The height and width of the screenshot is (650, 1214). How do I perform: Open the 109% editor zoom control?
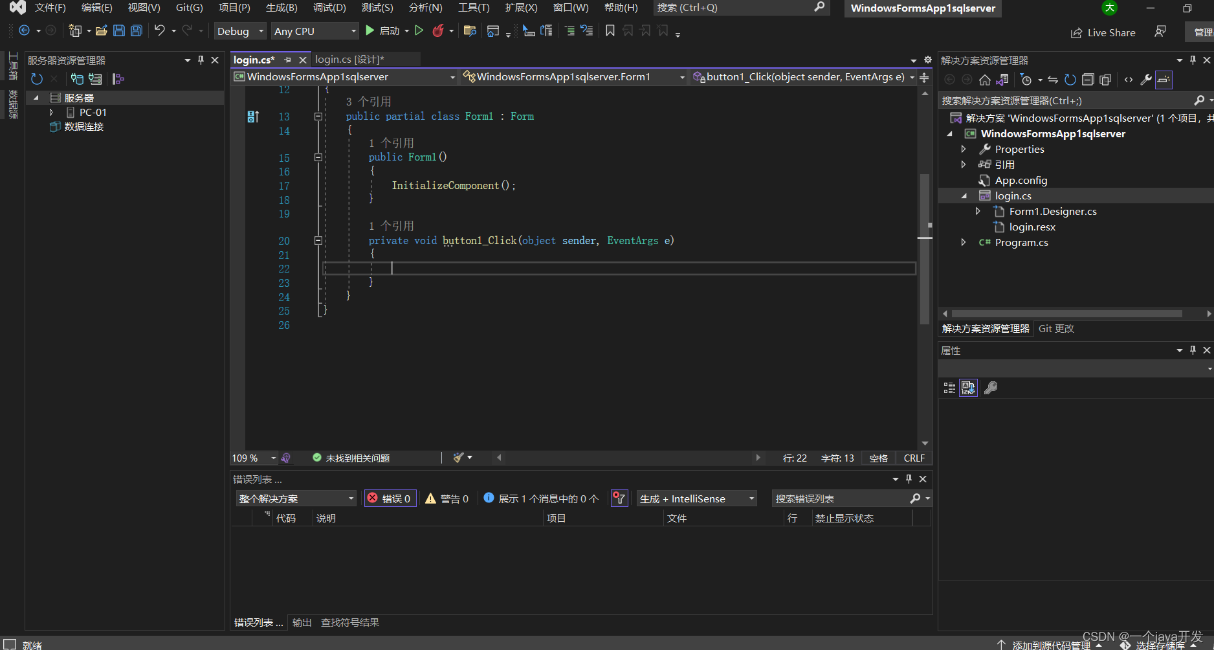click(252, 458)
